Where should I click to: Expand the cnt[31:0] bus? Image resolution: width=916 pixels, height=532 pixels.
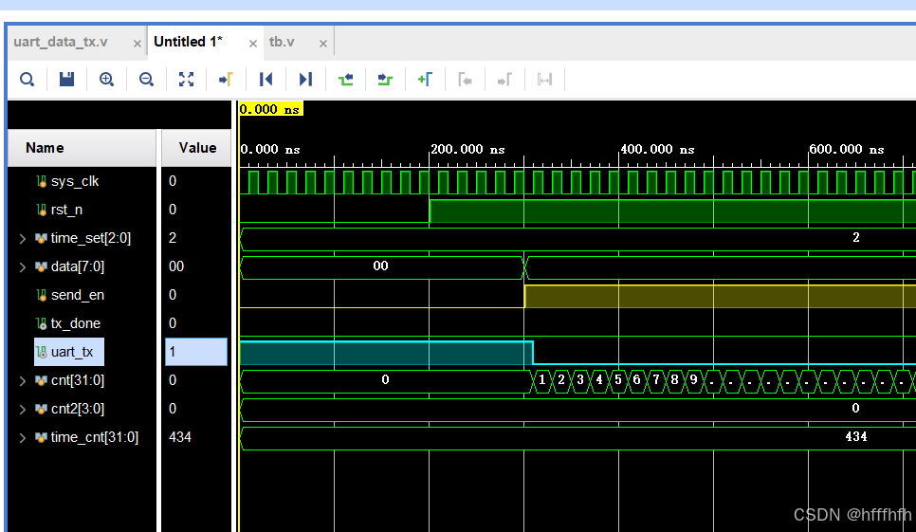pos(22,381)
